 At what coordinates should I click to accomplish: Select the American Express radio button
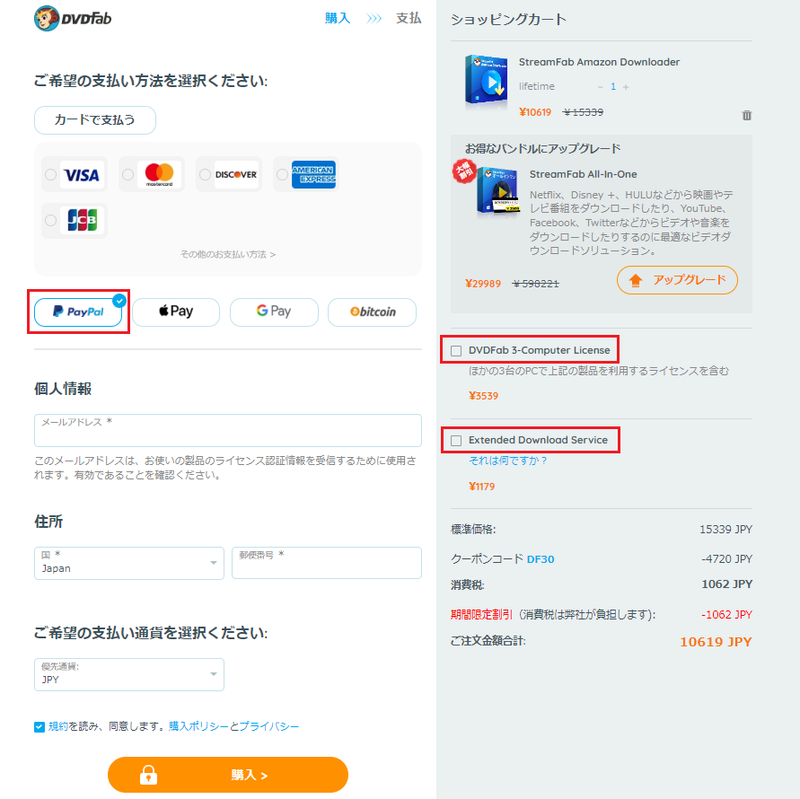click(282, 174)
